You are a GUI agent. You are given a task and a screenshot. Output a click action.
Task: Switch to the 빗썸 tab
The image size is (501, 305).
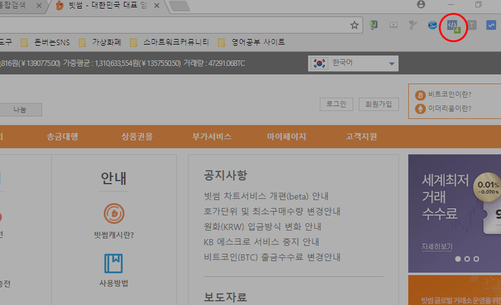(x=107, y=5)
